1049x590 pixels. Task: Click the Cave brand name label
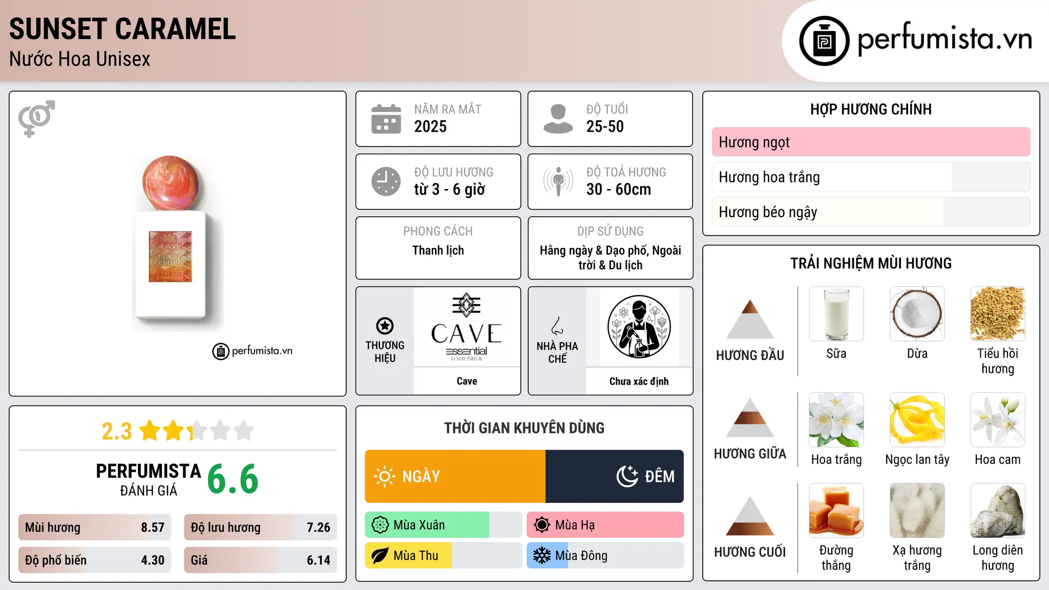467,381
